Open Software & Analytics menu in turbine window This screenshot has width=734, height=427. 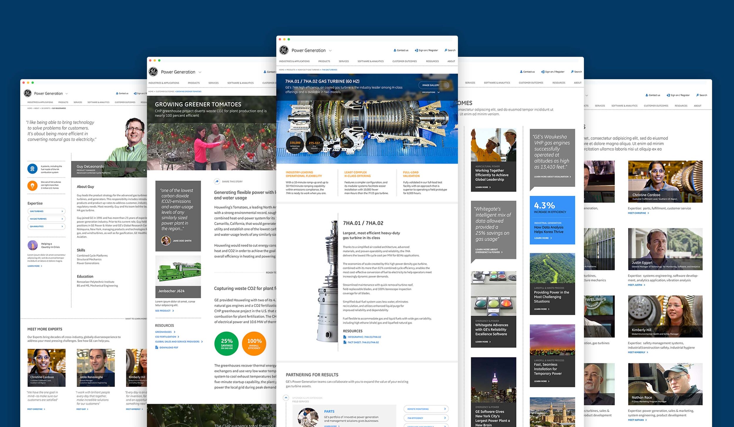click(371, 61)
